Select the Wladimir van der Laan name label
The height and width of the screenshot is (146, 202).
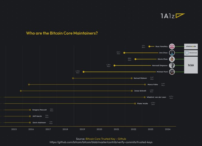pos(157,97)
